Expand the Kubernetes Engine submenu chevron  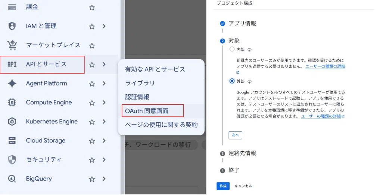click(x=104, y=122)
